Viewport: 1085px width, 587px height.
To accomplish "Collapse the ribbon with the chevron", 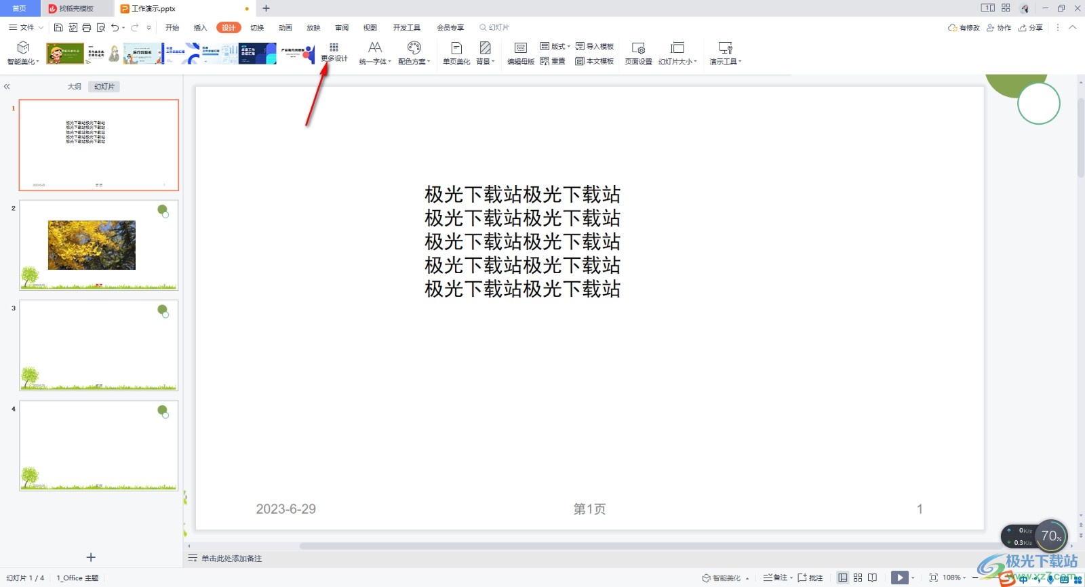I will click(x=1072, y=28).
